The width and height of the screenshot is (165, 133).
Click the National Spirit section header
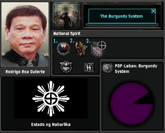pyautogui.click(x=67, y=34)
